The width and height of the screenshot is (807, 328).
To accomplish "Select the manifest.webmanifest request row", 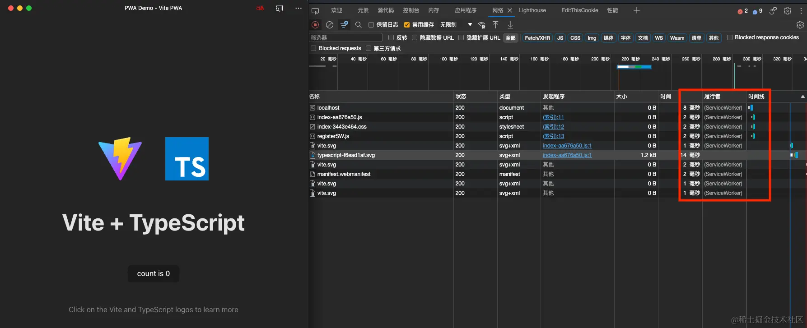I will pos(557,174).
